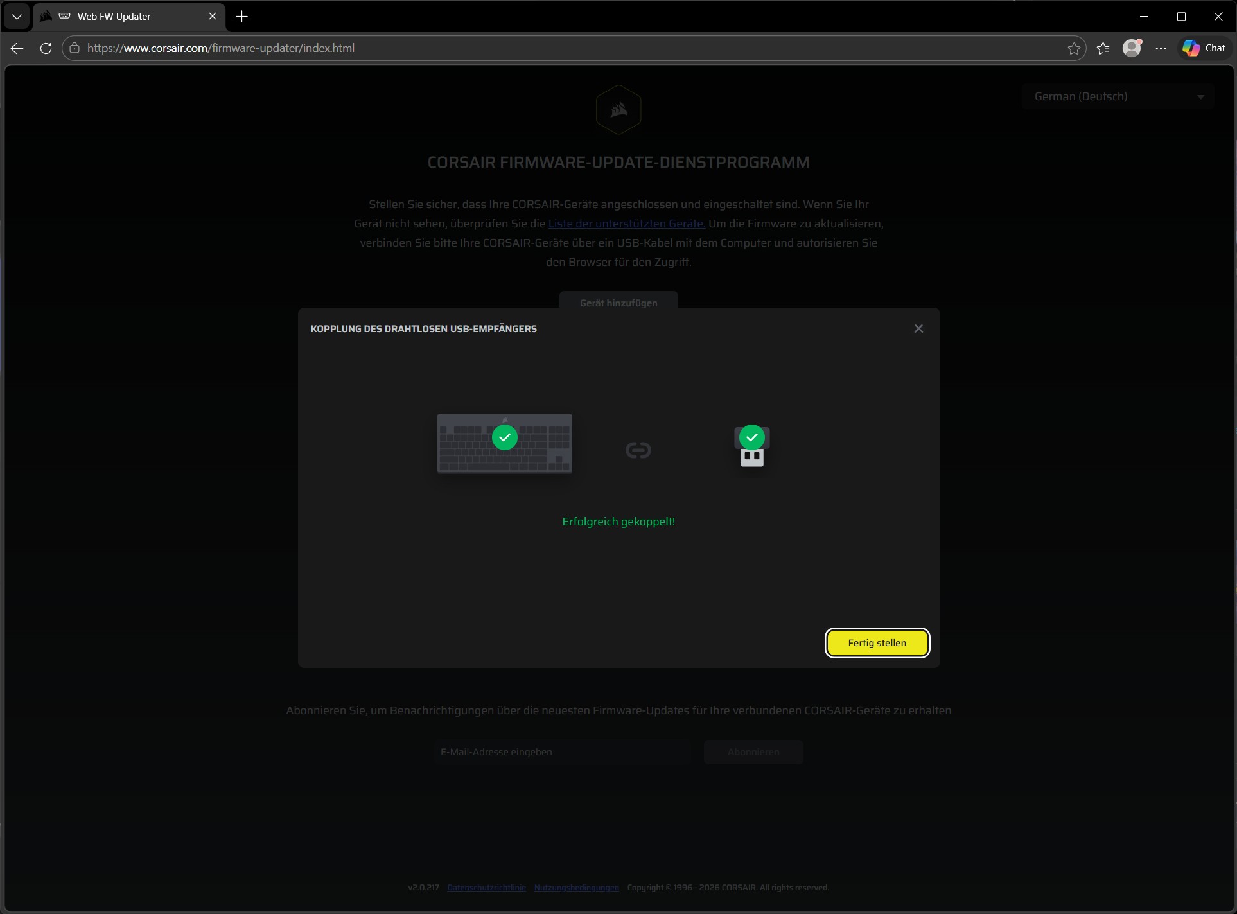Open the tab search dropdown arrow

click(x=17, y=17)
